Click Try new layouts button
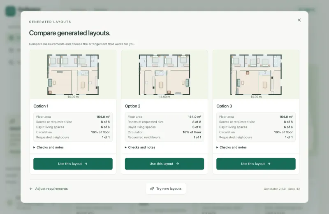Image resolution: width=329 pixels, height=214 pixels. [166, 189]
